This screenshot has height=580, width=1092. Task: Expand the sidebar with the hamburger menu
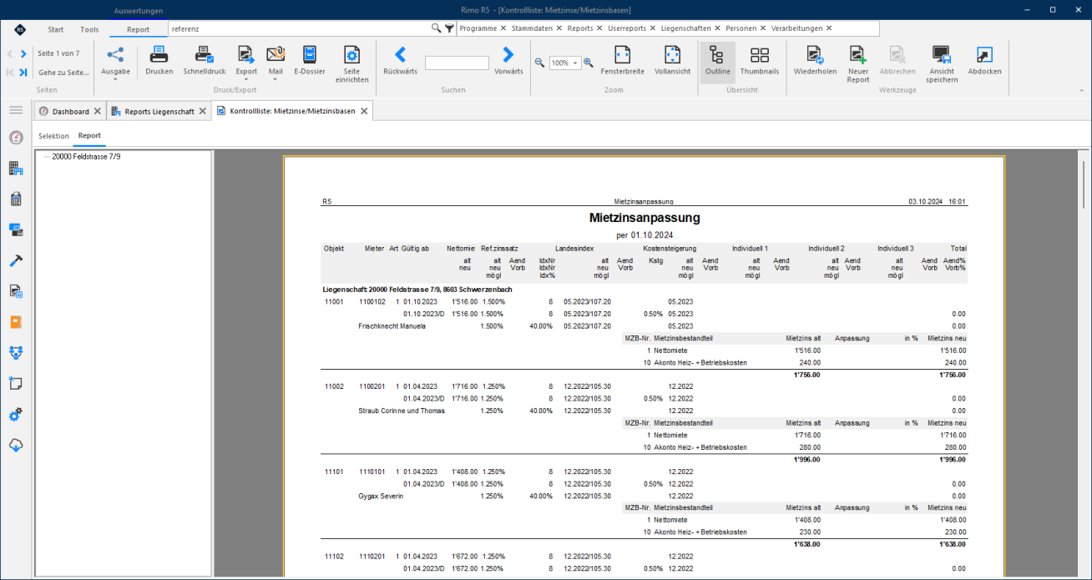(16, 110)
